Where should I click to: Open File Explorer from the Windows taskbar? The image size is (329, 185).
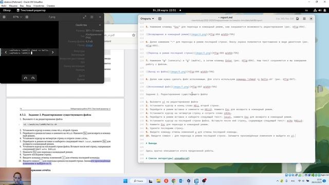tap(158, 181)
